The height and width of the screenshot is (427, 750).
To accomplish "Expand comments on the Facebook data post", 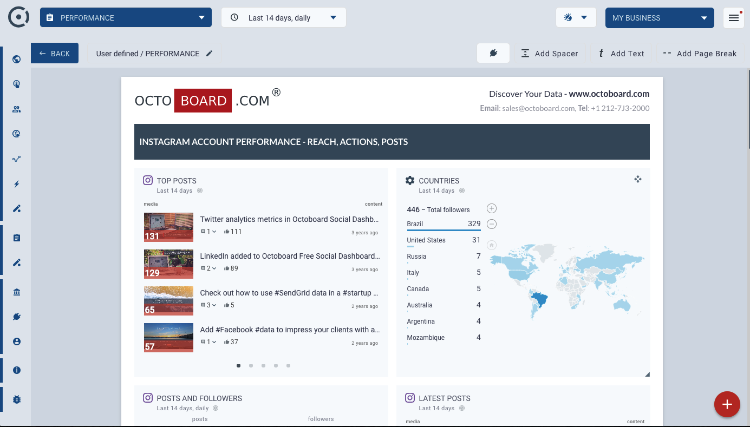I will coord(208,342).
